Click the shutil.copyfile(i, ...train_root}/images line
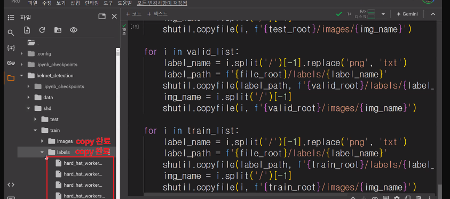450x199 pixels. [x=289, y=188]
